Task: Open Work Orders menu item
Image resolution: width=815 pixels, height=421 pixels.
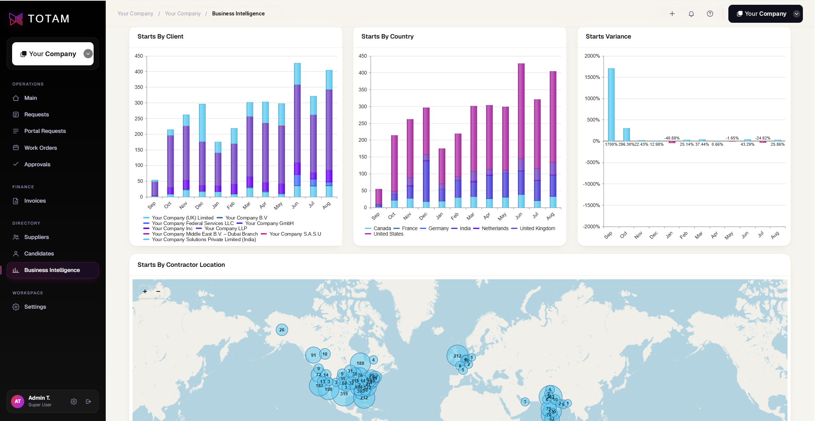Action: (x=52, y=148)
